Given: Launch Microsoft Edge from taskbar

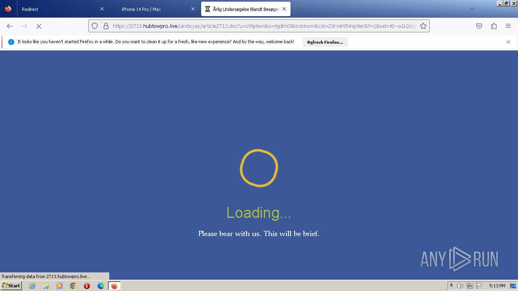Looking at the screenshot, I should (x=101, y=286).
